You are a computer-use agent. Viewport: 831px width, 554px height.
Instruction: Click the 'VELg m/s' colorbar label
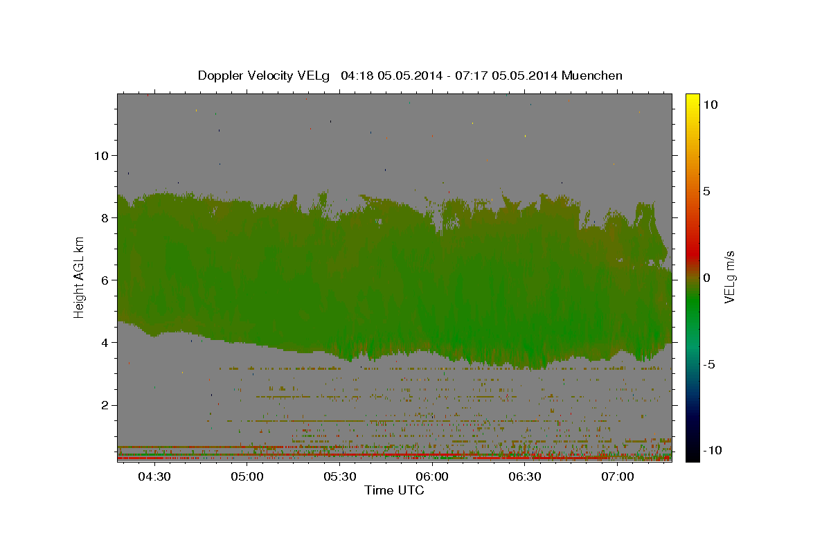click(729, 277)
